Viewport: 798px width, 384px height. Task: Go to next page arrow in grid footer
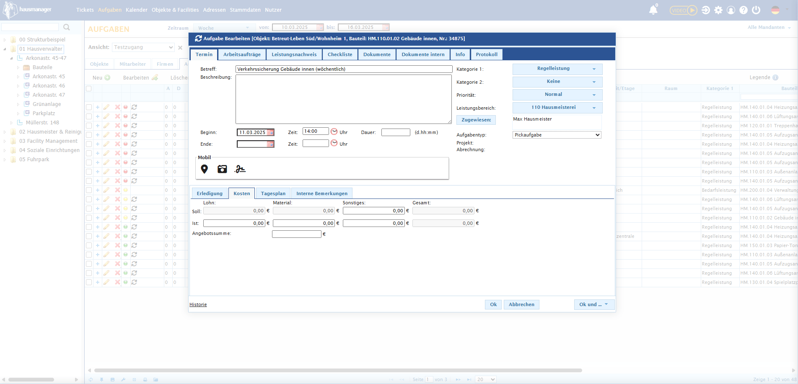(x=458, y=379)
